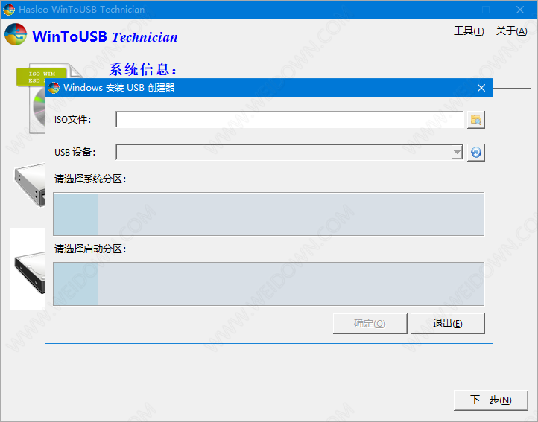The image size is (538, 422).
Task: Click 下一步(N) in the main window
Action: coord(490,400)
